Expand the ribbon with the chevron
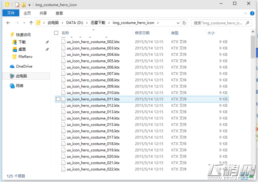This screenshot has height=182, width=258. (246, 13)
